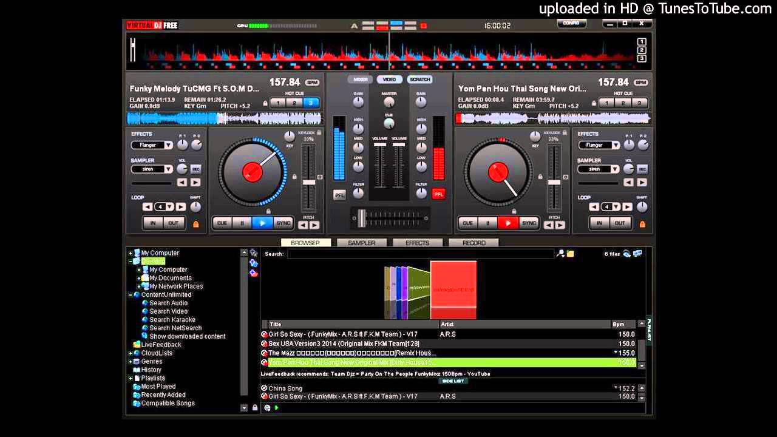Click the Search input field
777x437 pixels.
[x=421, y=254]
